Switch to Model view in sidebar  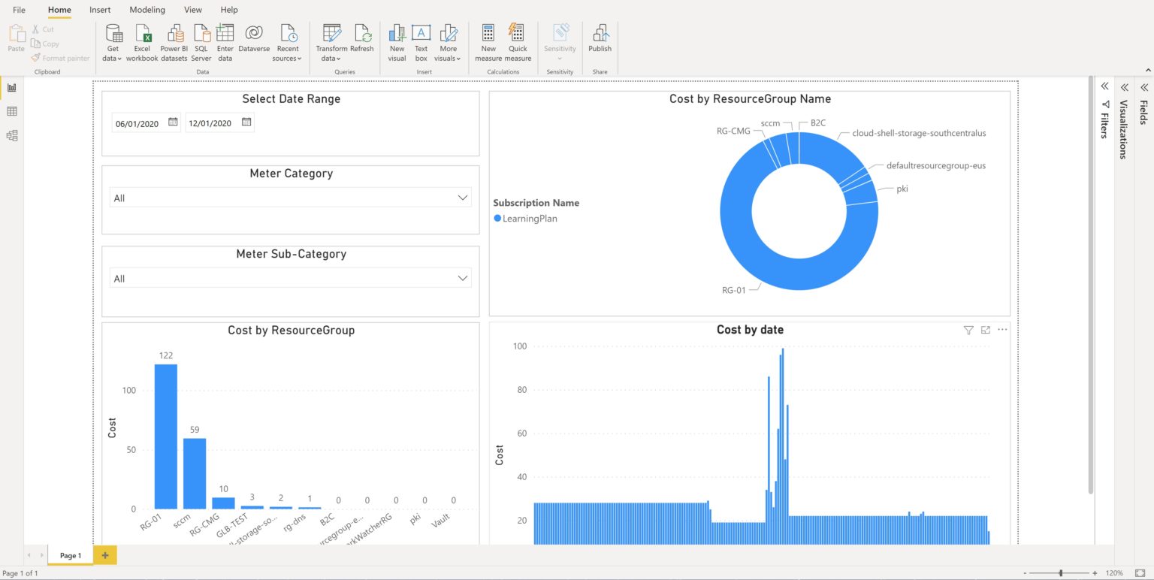click(12, 136)
